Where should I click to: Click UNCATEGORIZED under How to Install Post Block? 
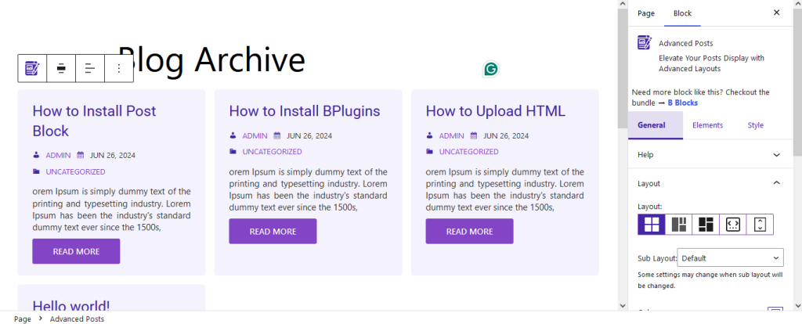(x=76, y=171)
